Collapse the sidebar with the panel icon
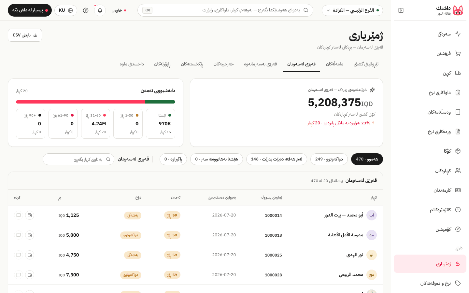This screenshot has height=293, width=469. click(401, 10)
